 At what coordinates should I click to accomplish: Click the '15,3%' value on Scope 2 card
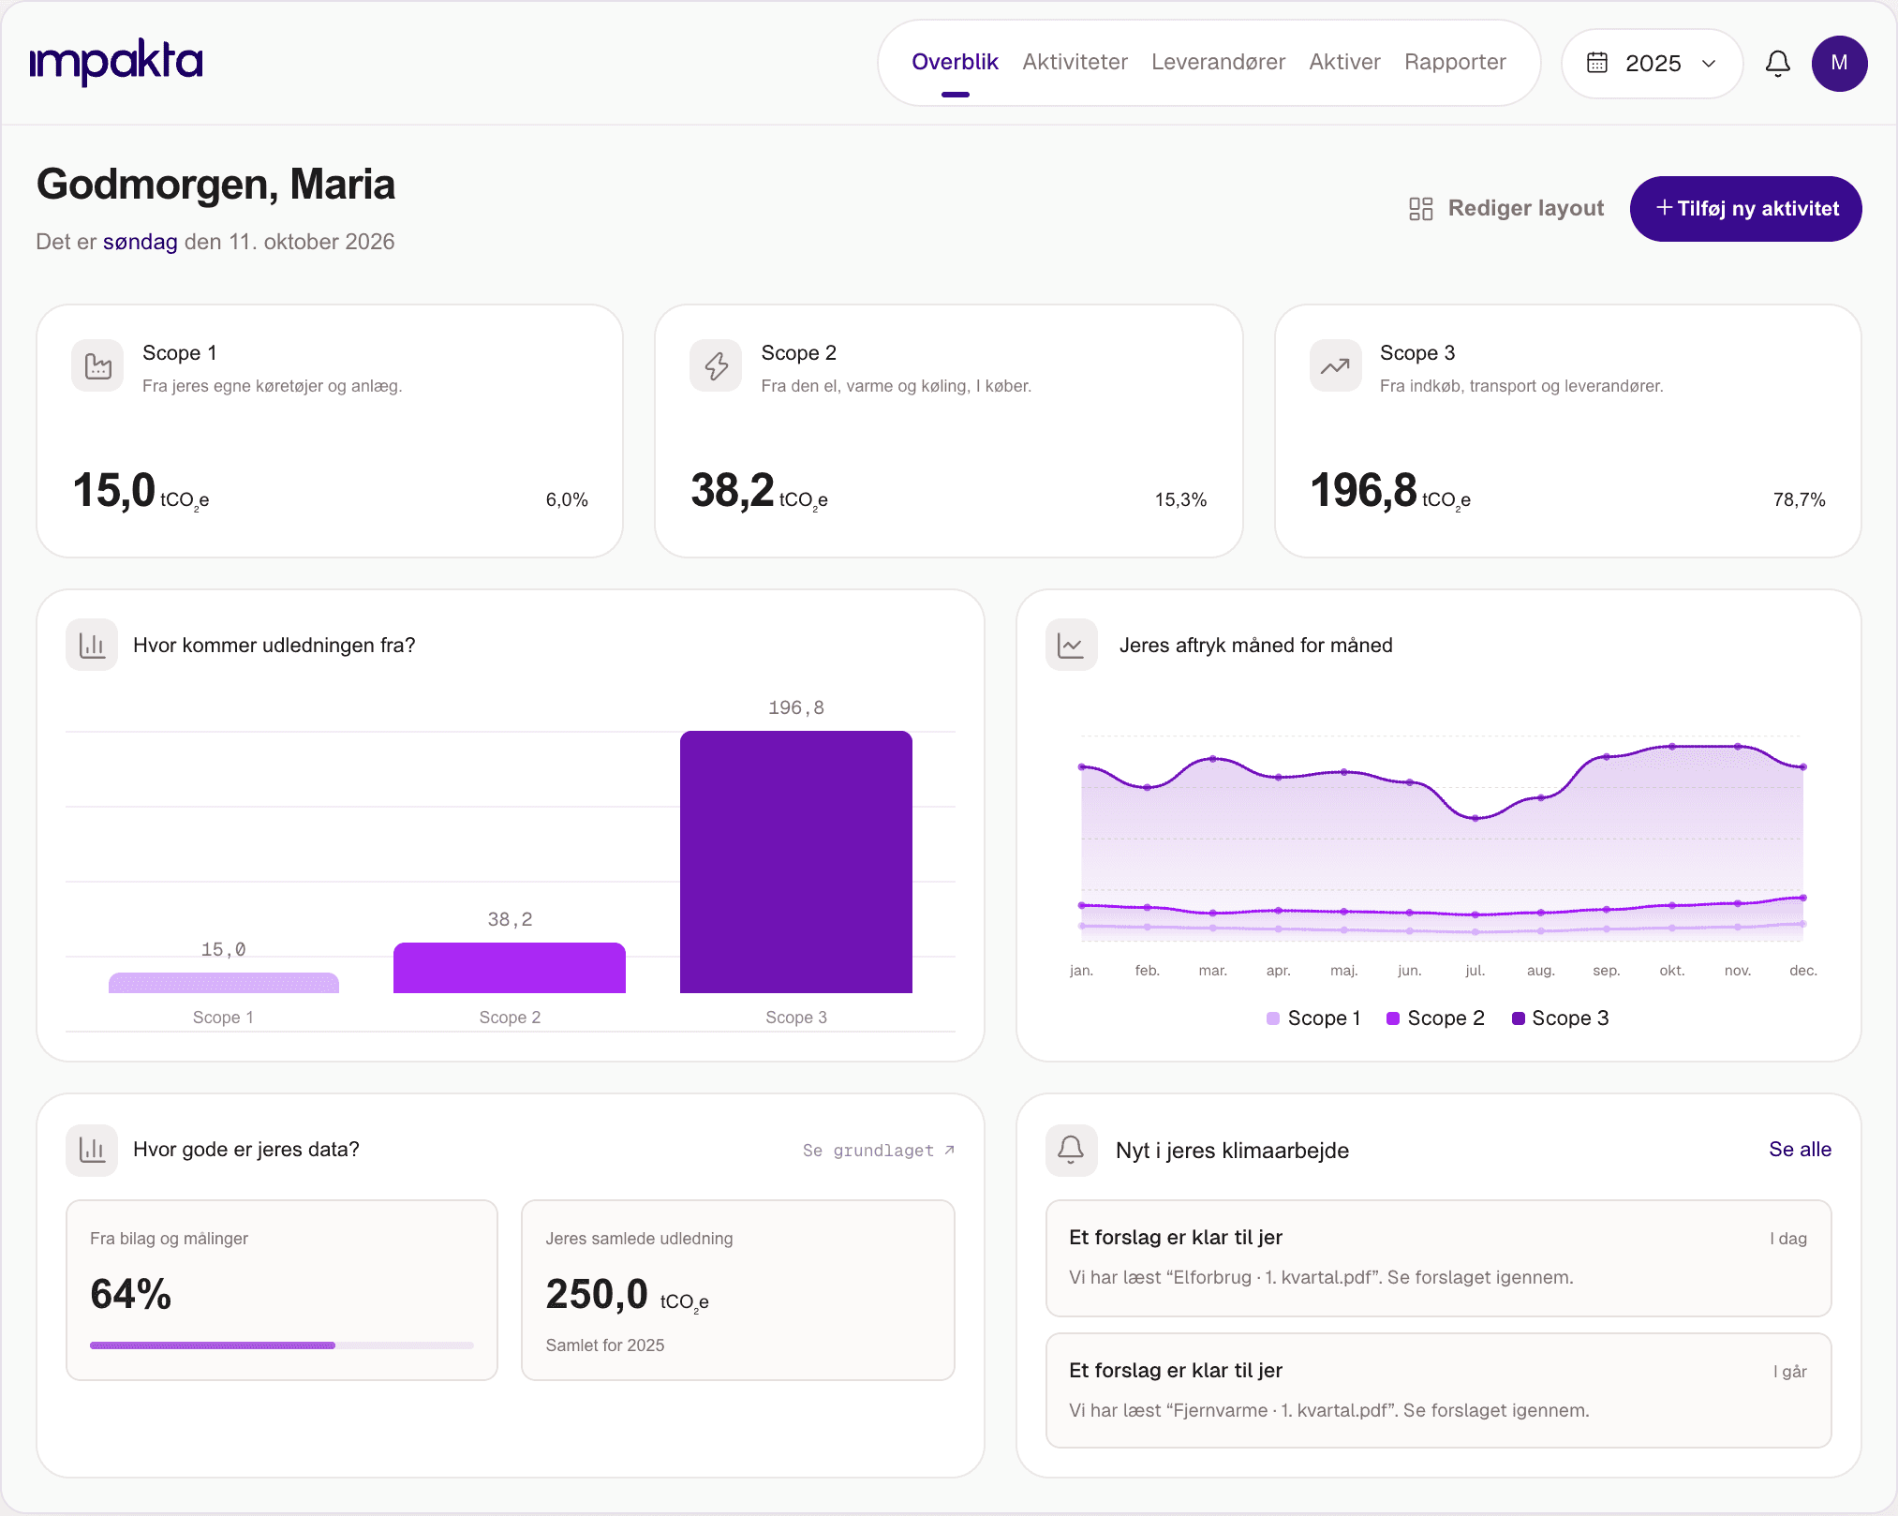point(1180,499)
